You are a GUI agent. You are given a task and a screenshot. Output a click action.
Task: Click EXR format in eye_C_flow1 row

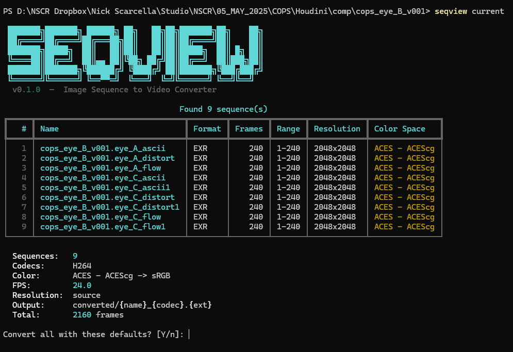click(200, 227)
